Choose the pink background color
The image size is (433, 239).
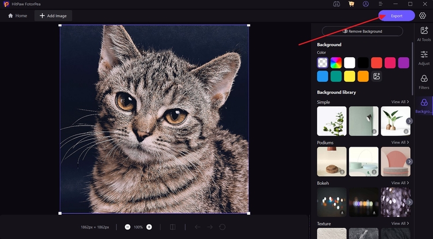(390, 63)
